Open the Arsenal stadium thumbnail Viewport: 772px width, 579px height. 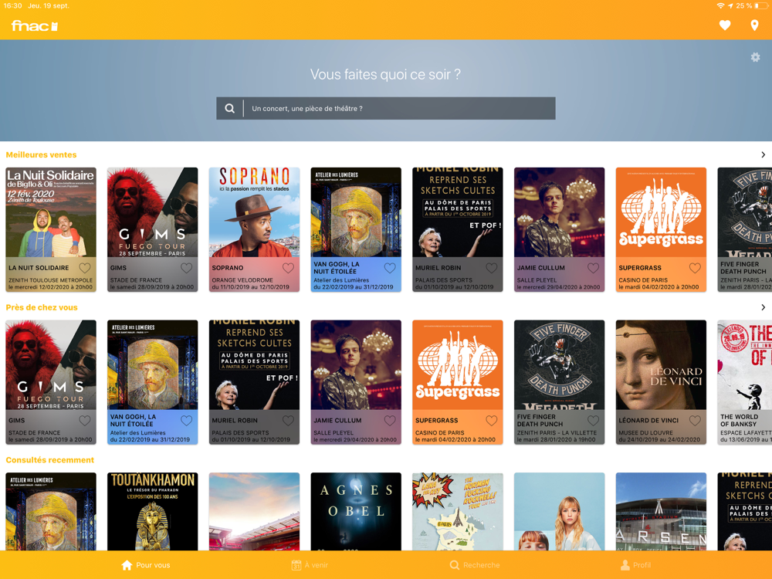662,512
